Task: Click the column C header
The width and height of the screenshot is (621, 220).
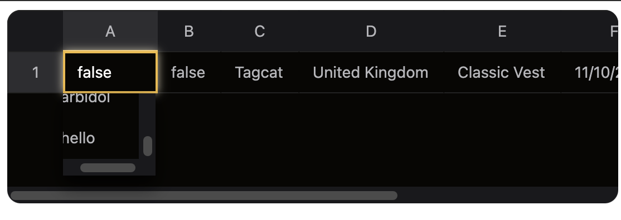Action: [259, 31]
